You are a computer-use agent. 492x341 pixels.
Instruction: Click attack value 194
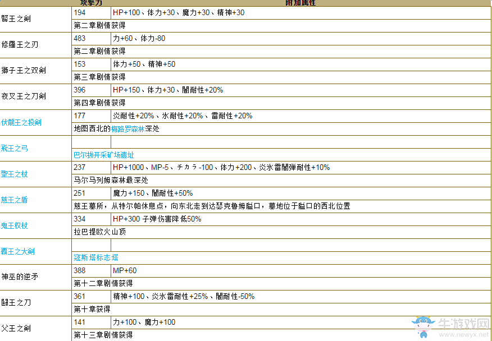[79, 12]
